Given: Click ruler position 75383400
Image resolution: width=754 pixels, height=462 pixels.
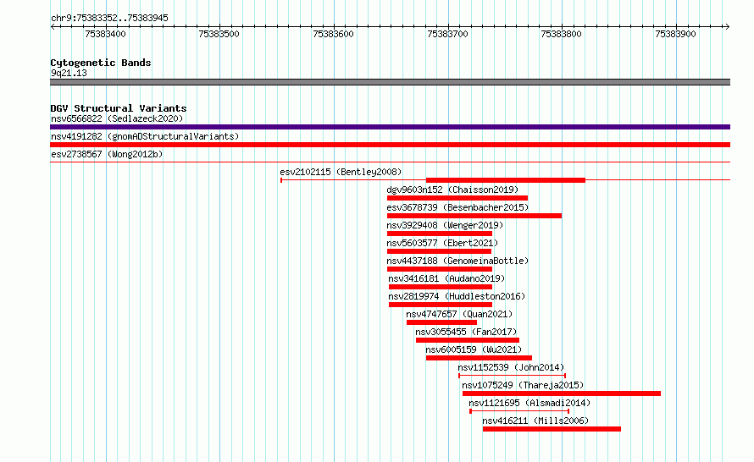Looking at the screenshot, I should [105, 34].
